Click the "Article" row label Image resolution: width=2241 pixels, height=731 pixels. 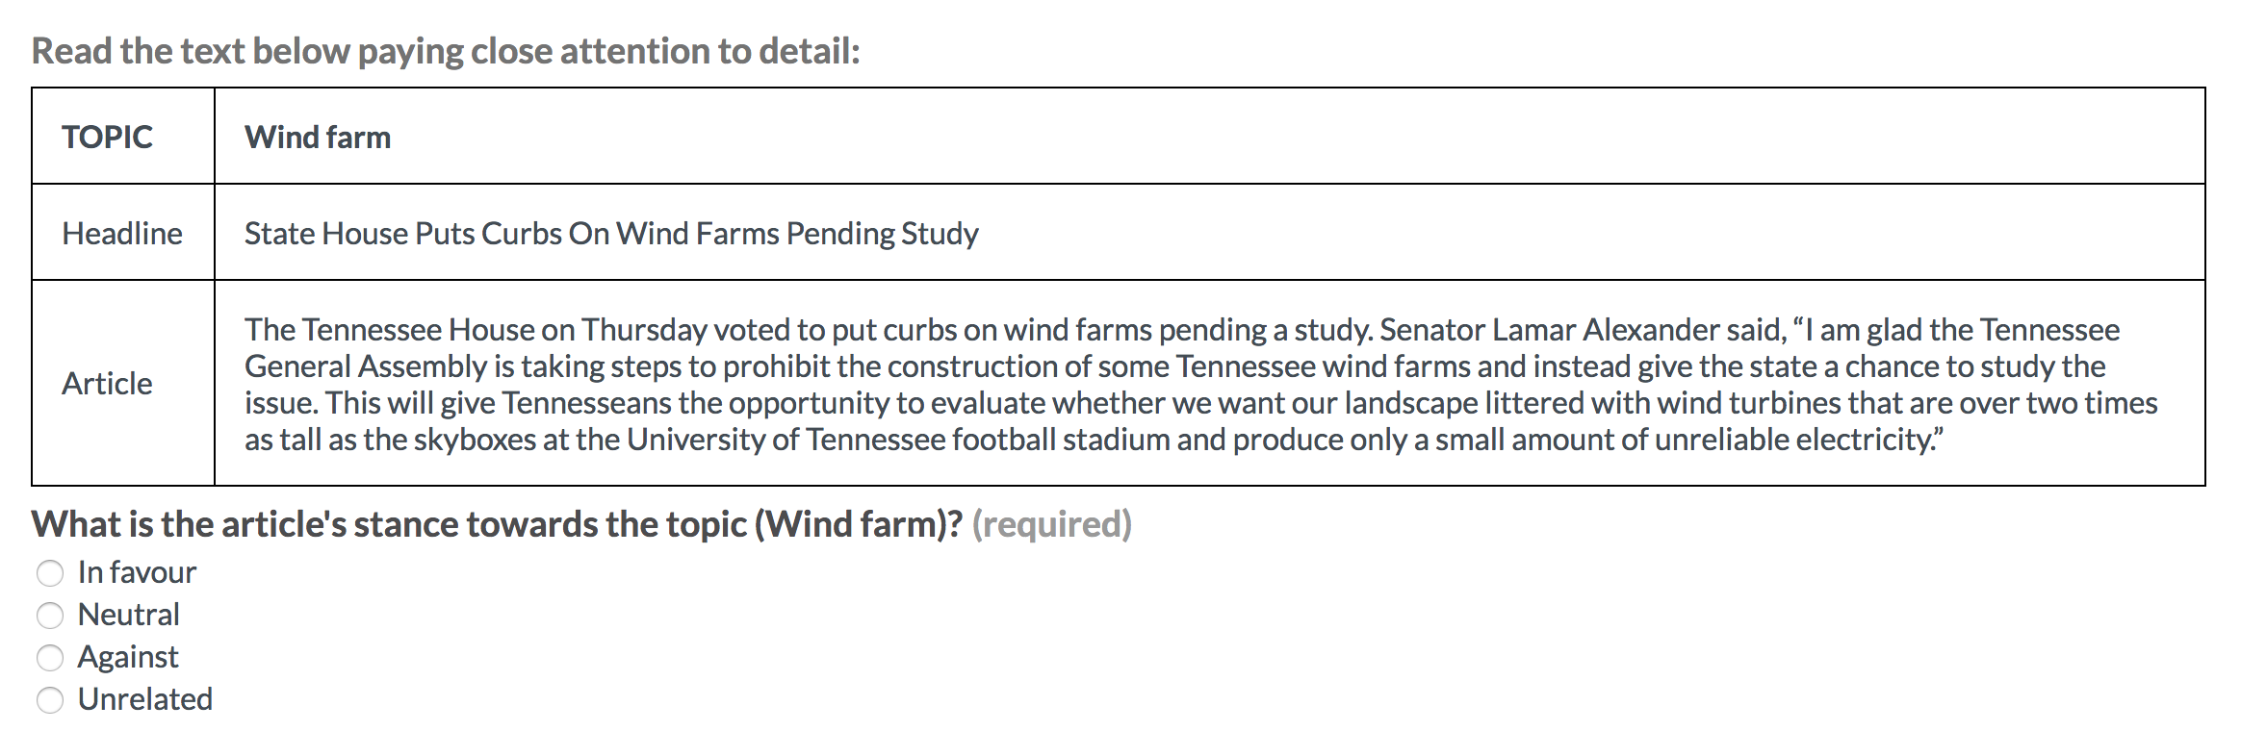107,384
